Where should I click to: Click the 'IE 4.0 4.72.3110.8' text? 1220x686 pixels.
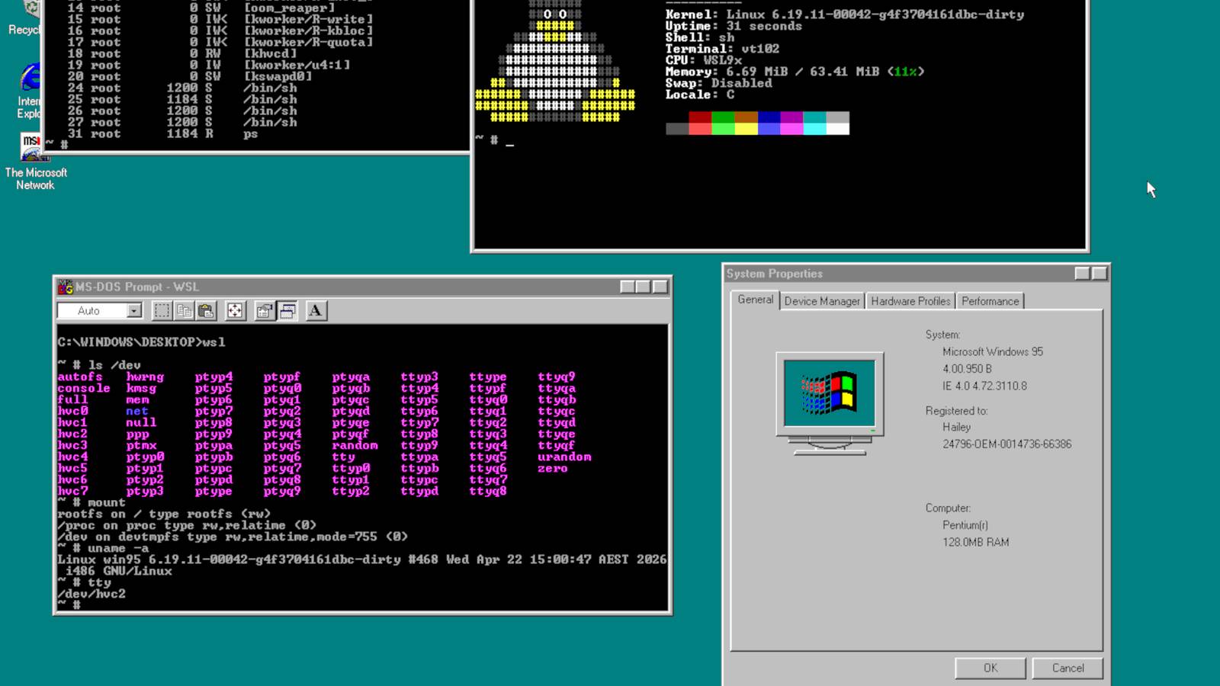(984, 386)
